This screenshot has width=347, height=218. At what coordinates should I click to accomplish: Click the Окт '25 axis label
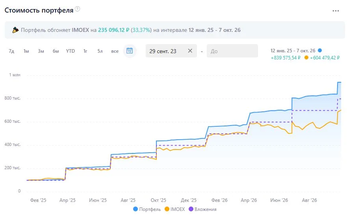[158, 200]
